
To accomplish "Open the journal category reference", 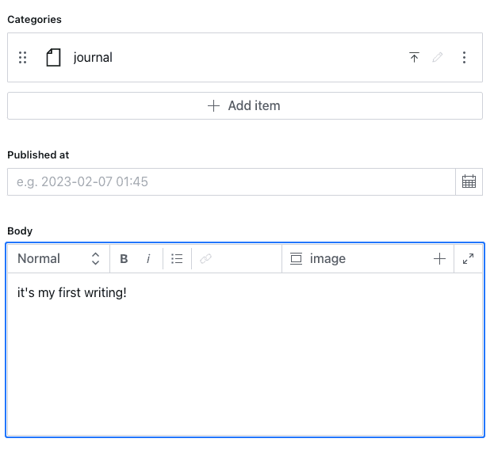I will pos(93,57).
